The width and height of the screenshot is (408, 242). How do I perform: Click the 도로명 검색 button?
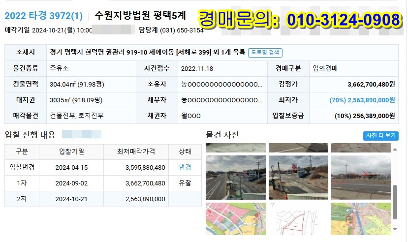click(265, 53)
